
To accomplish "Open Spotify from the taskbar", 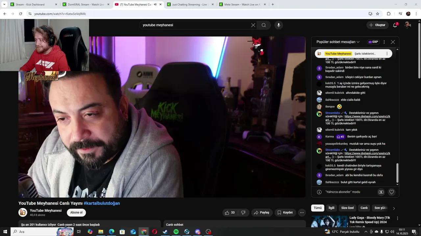I will pos(176,232).
